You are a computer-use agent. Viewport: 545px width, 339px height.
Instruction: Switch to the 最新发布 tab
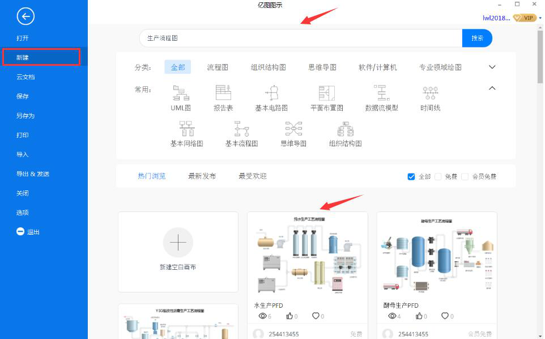[202, 176]
